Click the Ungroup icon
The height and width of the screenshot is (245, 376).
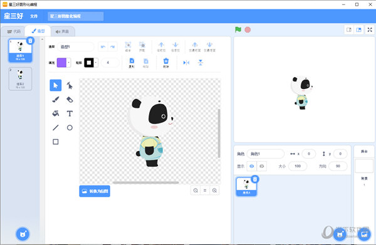tap(142, 46)
